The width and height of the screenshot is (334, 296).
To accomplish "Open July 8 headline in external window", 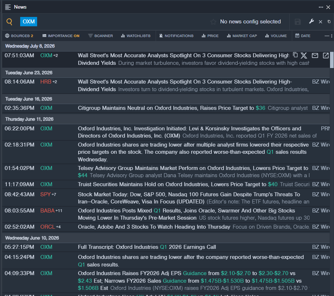I will tap(326, 55).
